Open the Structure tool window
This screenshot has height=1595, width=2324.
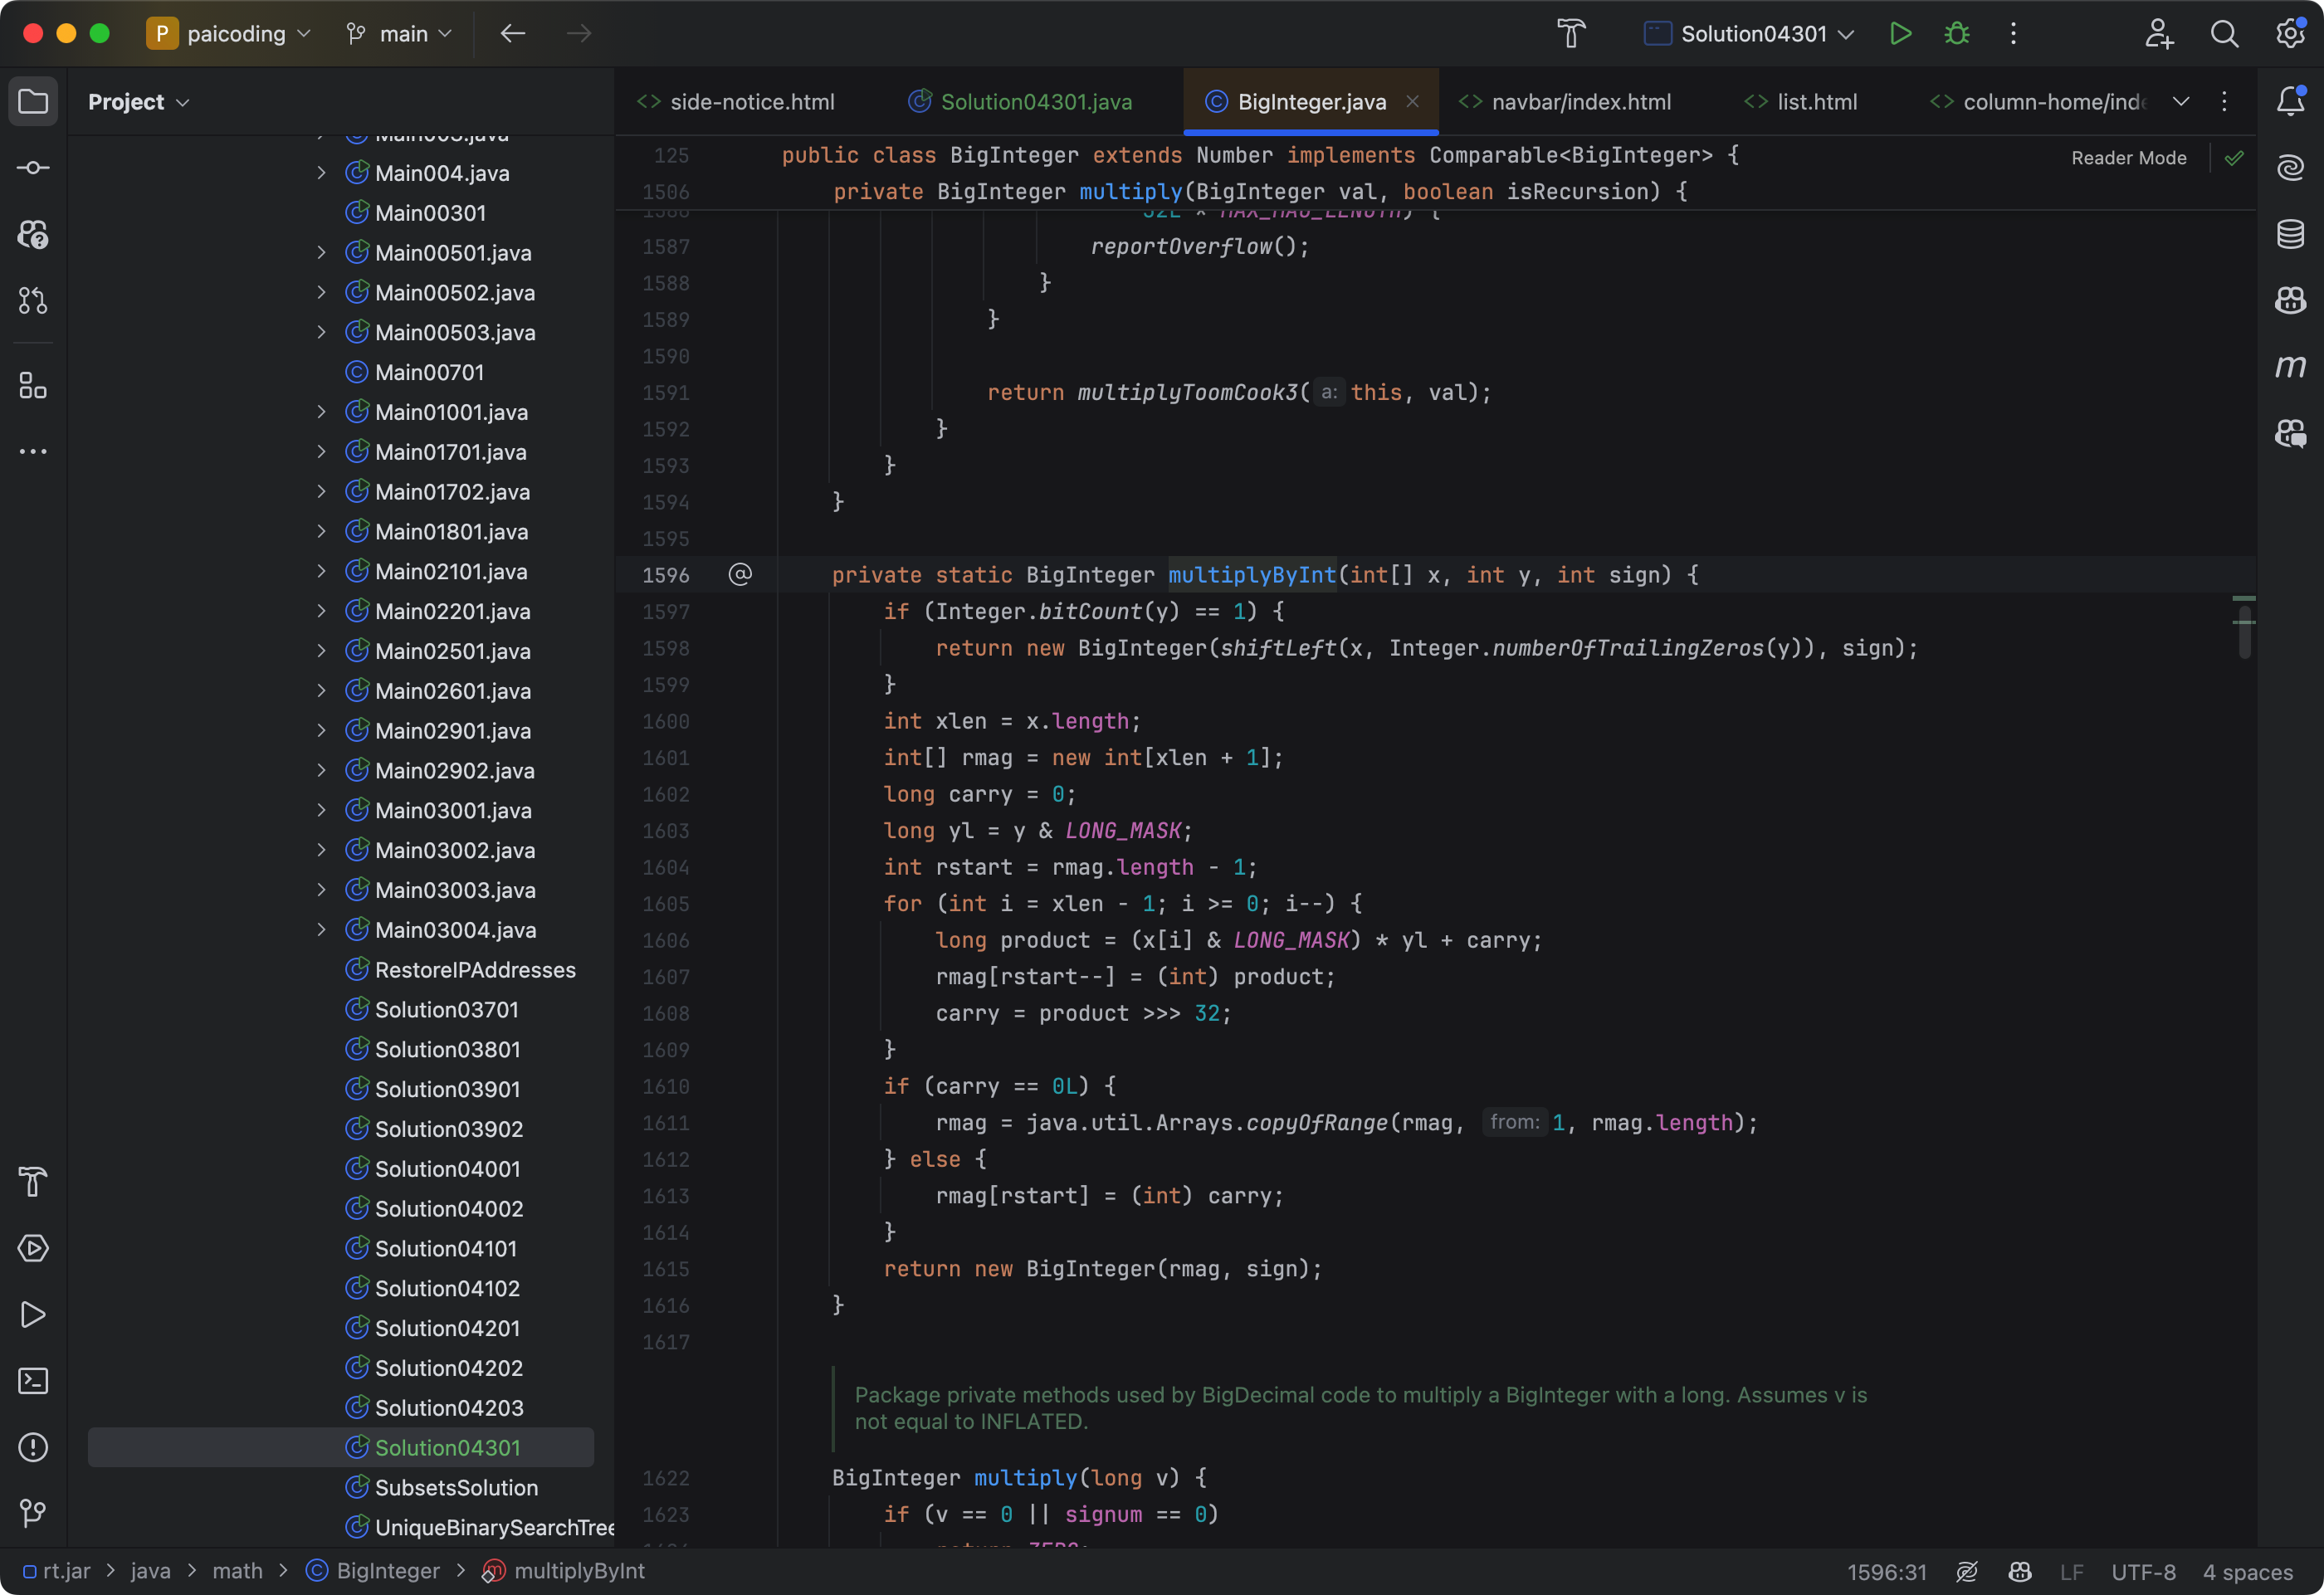[33, 386]
